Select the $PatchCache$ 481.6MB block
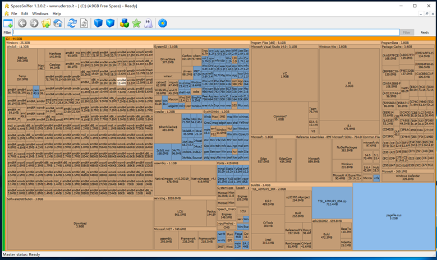 (x=168, y=128)
